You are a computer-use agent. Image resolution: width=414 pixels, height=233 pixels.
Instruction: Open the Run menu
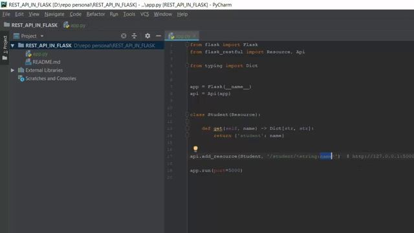(114, 14)
